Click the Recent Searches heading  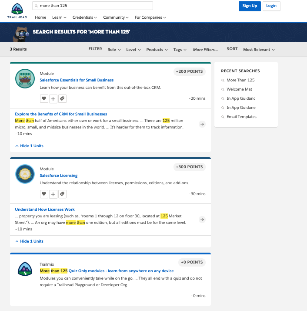coord(240,71)
